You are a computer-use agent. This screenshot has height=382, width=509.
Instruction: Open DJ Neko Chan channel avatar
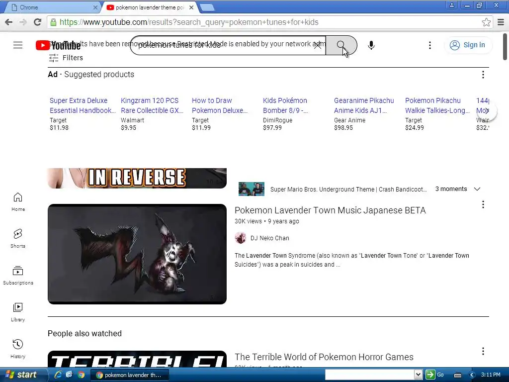click(240, 238)
